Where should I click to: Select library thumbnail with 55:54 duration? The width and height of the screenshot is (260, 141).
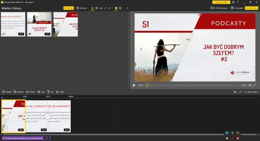pos(39,24)
